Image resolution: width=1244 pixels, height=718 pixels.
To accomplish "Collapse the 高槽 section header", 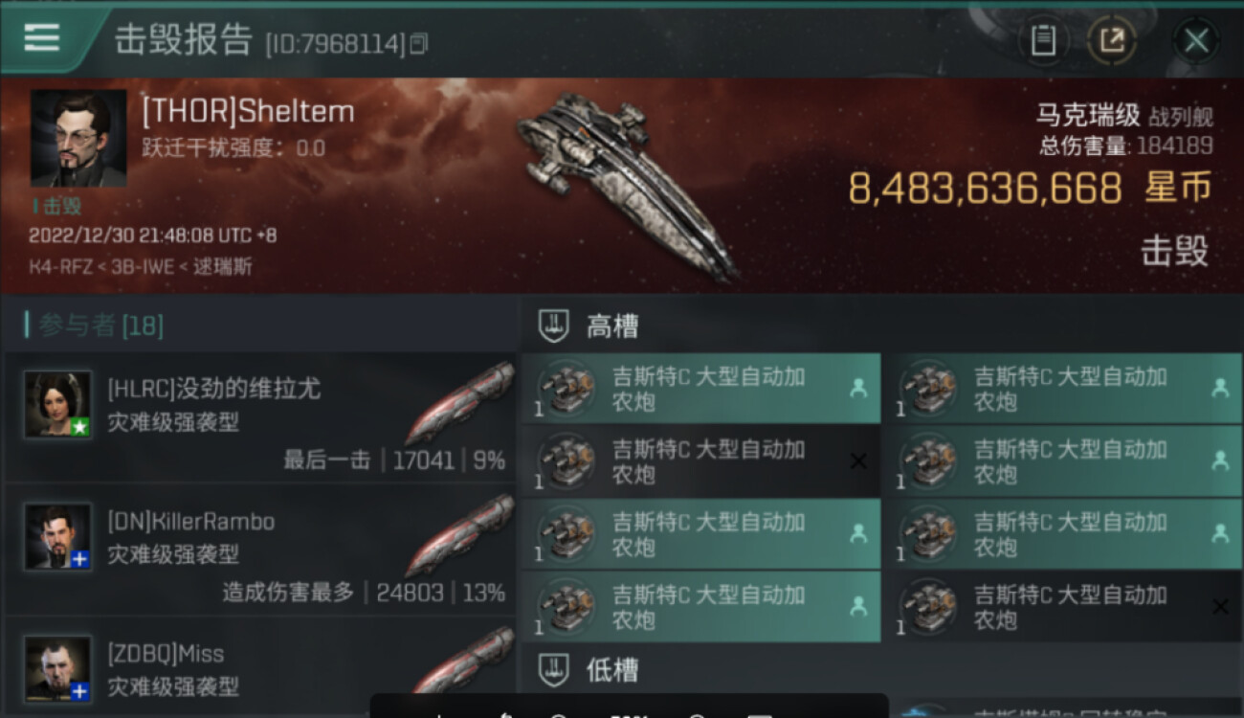I will pos(882,326).
